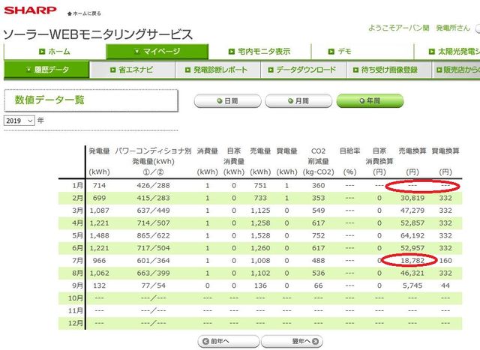
Task: Click the 7月 買電換算 value 160
Action: click(x=445, y=261)
